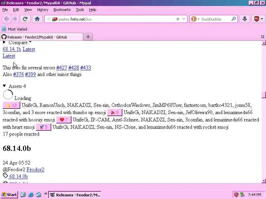Open the Help menu
Screen dimensions: 266x199
93,10
